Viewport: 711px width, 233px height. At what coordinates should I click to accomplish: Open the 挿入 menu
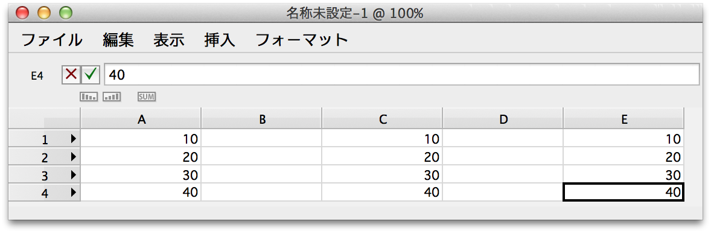point(220,40)
